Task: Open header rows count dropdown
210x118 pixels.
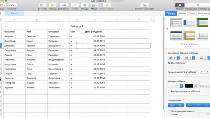Action: pos(194,58)
